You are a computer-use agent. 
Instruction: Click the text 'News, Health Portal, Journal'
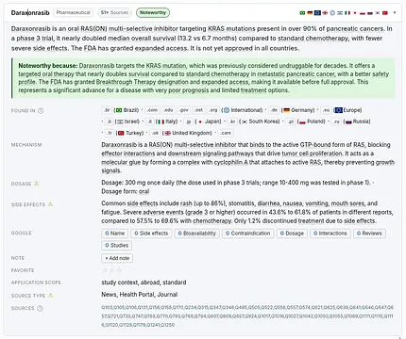tap(140, 295)
